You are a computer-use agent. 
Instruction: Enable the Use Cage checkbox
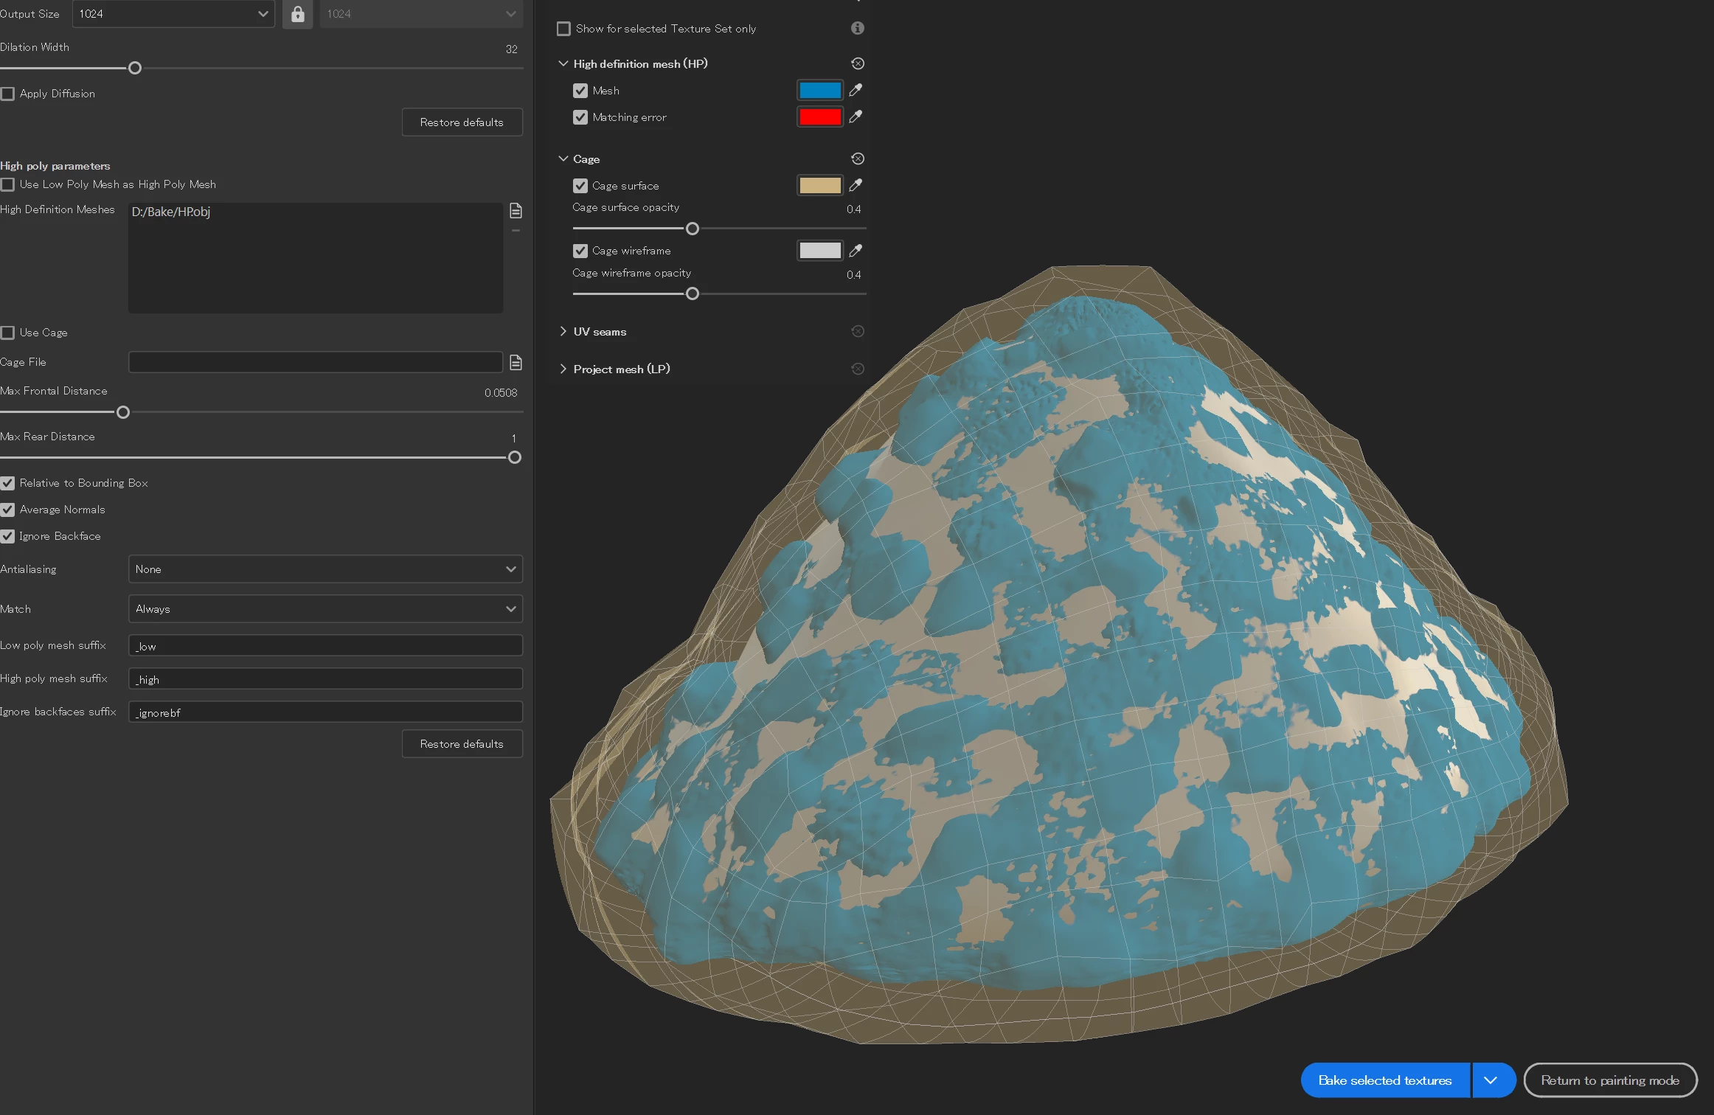(x=8, y=333)
